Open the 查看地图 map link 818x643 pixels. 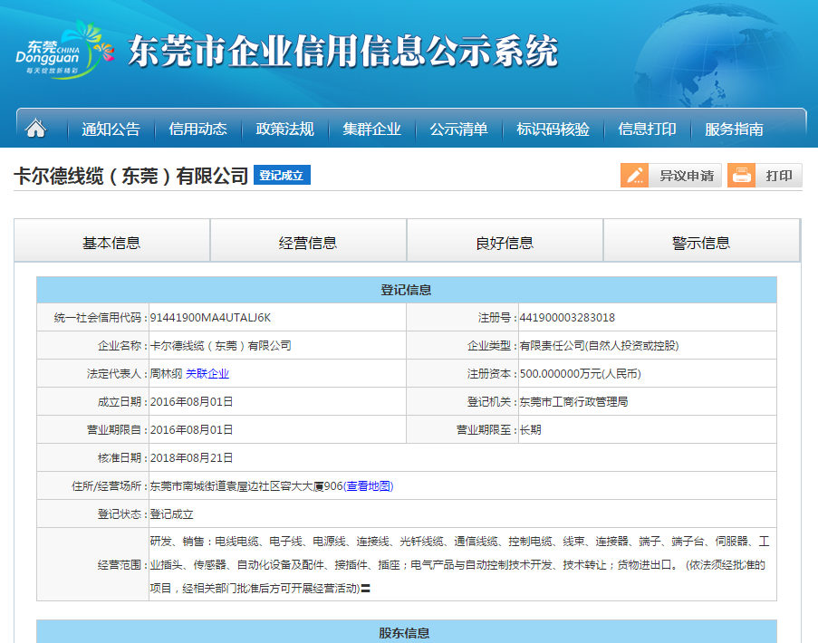(369, 486)
